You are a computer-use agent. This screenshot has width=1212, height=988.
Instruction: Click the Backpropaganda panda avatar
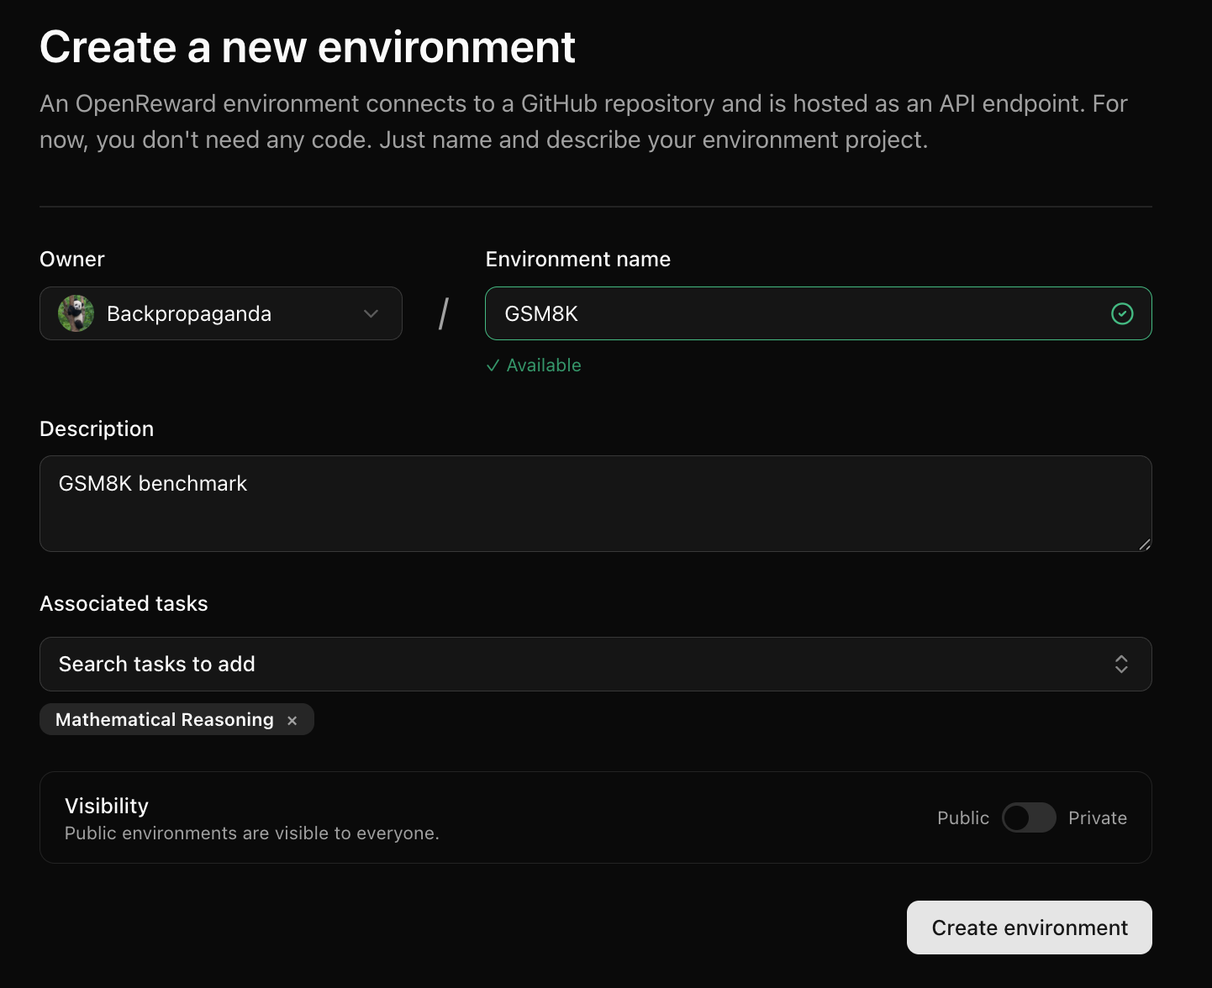(76, 313)
